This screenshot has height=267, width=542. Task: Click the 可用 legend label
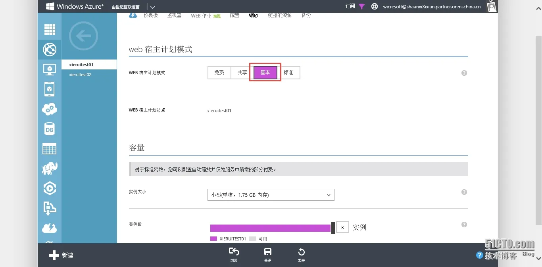point(263,239)
